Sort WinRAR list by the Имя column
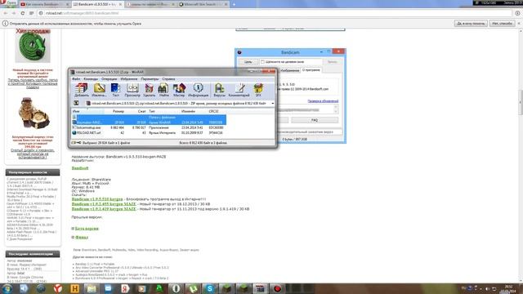523x294 pixels. (x=87, y=111)
